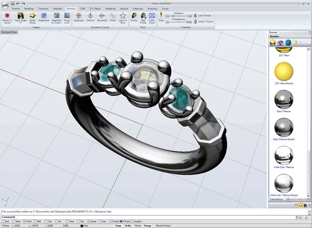Switch to the Rendering tab
Viewport: 312px width, 228px height.
111,8
